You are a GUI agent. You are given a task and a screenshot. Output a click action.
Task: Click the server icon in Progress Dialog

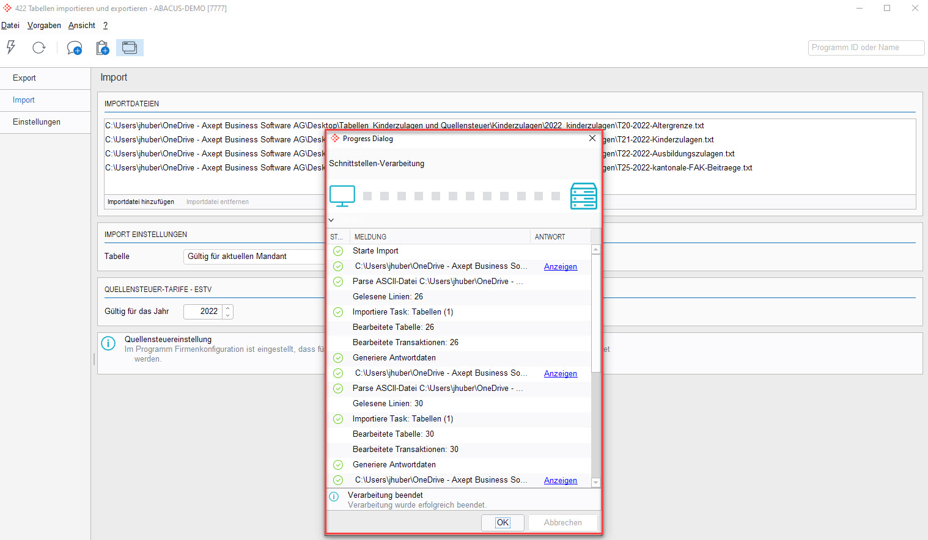[583, 196]
